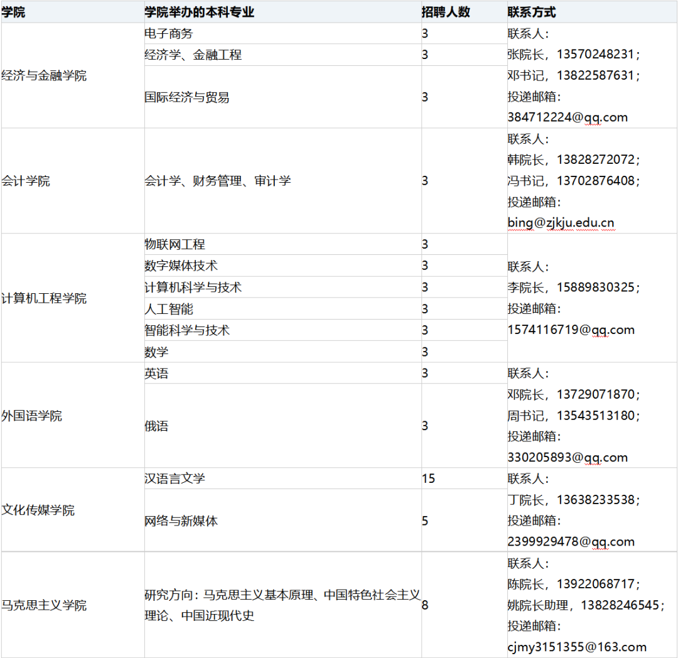Click 李院长 phone number 15889830325
The height and width of the screenshot is (658, 678).
point(595,287)
